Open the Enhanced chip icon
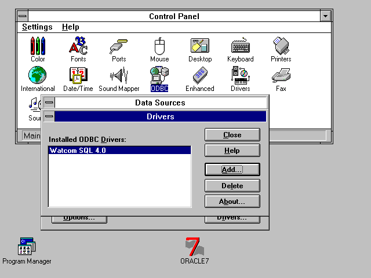This screenshot has width=371, height=278. pyautogui.click(x=200, y=76)
